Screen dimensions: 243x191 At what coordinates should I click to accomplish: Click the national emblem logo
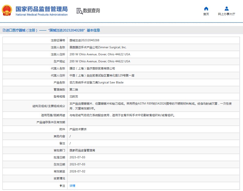pos(7,10)
